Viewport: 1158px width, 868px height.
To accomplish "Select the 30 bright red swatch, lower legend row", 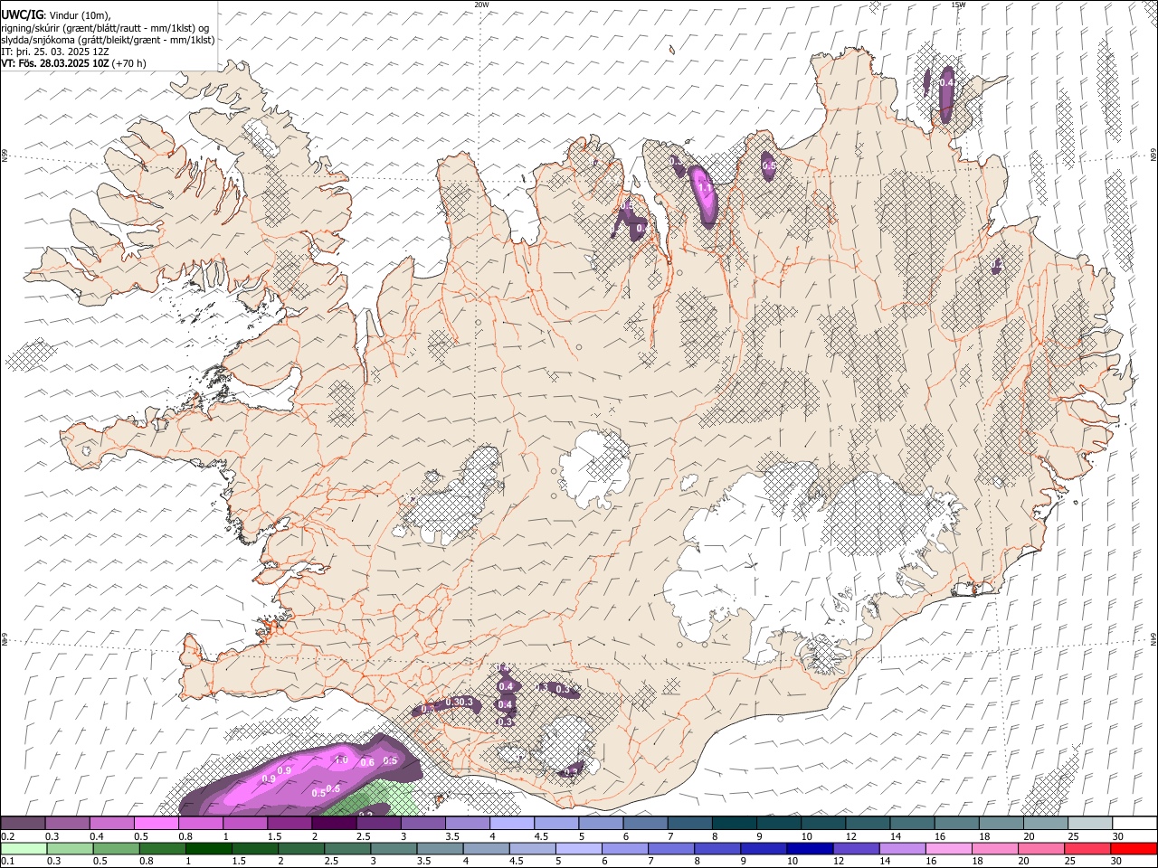I will click(1133, 848).
